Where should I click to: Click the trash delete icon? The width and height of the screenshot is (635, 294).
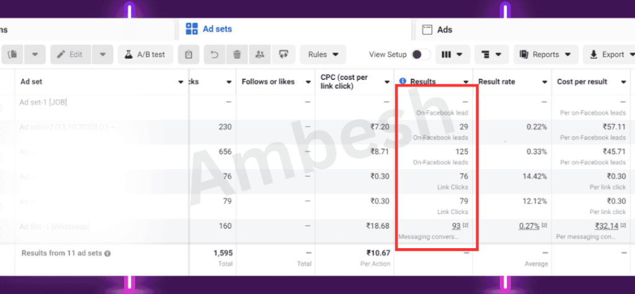pyautogui.click(x=236, y=55)
